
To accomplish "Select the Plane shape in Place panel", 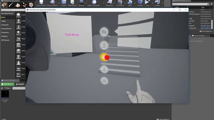I will point(18,69).
